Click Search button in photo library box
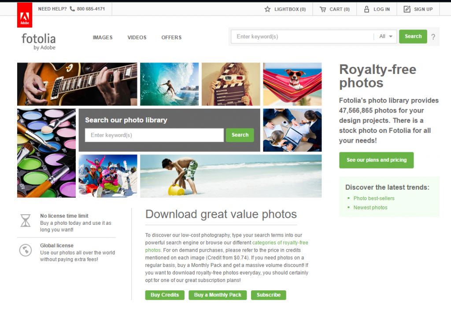The height and width of the screenshot is (315, 451). tap(240, 135)
